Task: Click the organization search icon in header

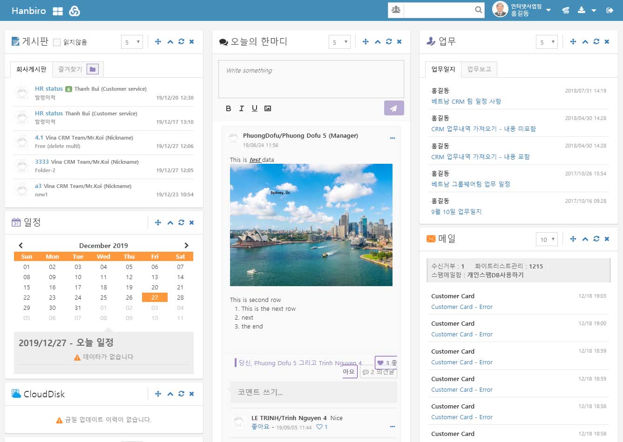Action: click(396, 10)
